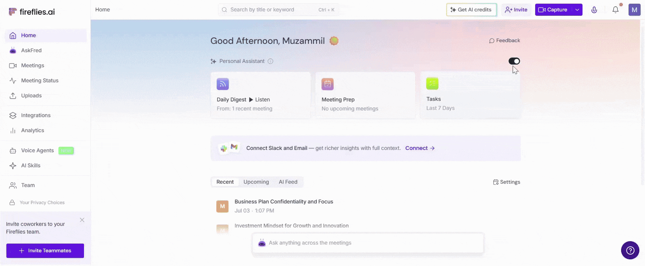This screenshot has width=645, height=266.
Task: Click the Business Plan meeting M avatar
Action: (222, 206)
